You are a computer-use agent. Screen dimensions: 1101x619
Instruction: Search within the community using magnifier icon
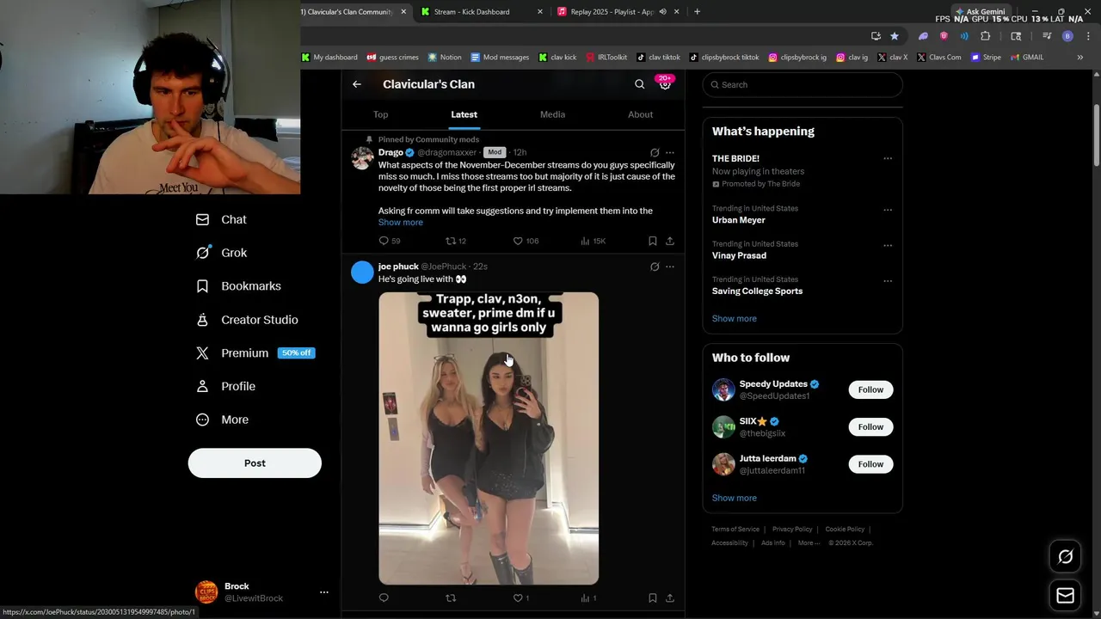(639, 84)
